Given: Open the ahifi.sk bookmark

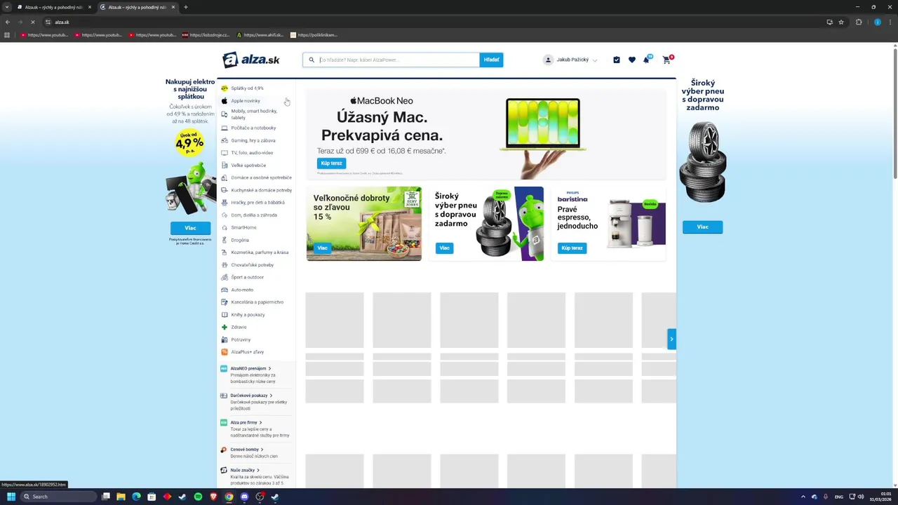Looking at the screenshot, I should 260,34.
